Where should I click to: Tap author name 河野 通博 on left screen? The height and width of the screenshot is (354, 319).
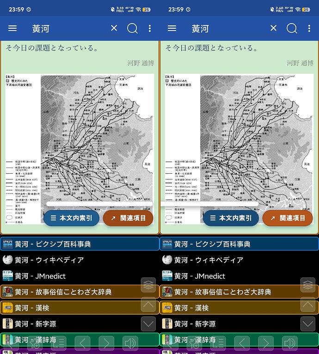pyautogui.click(x=141, y=63)
